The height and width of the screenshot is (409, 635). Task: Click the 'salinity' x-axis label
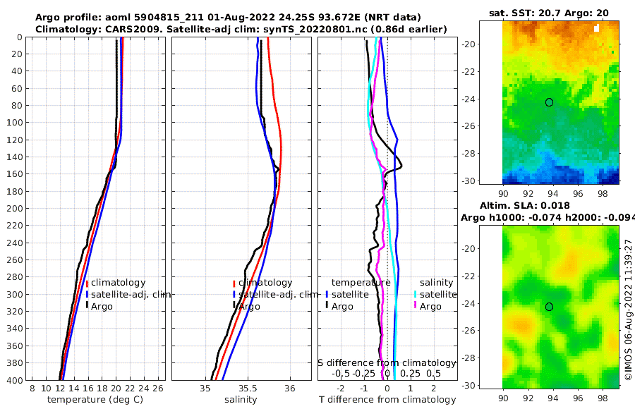(241, 400)
